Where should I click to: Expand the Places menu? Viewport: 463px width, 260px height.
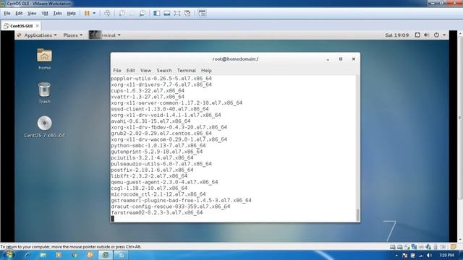coord(73,35)
